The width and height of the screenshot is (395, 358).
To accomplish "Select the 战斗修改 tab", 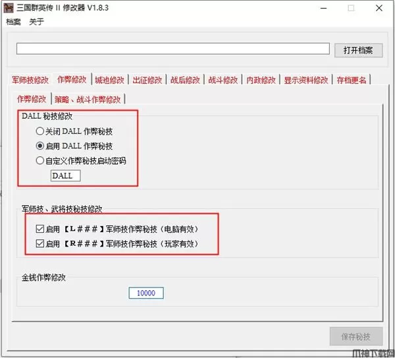I will 223,80.
